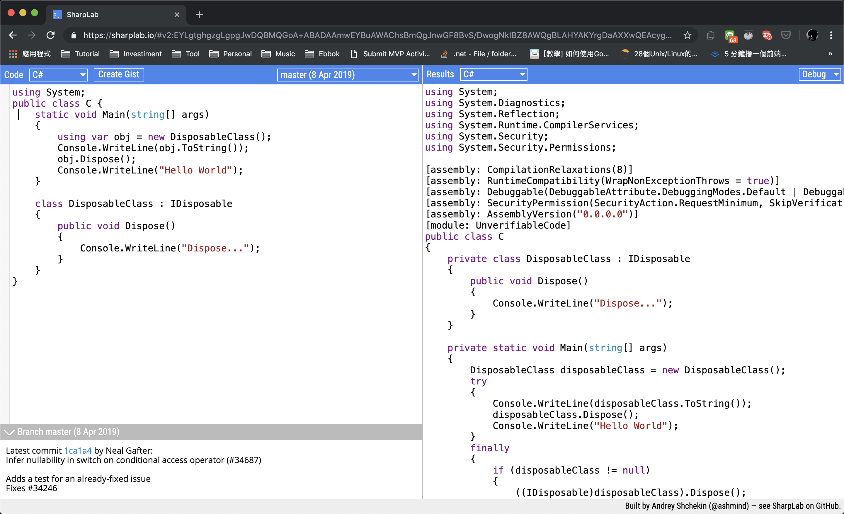Viewport: 844px width, 514px height.
Task: Click 'class DisposableClass : IDisposable' in the editor
Action: click(134, 204)
